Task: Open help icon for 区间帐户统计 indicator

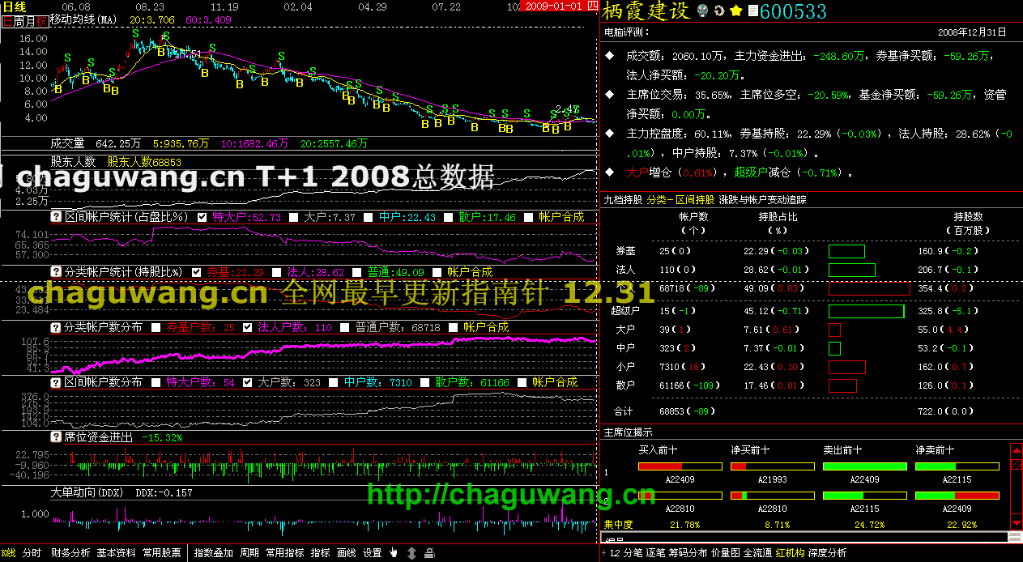Action: pyautogui.click(x=56, y=217)
